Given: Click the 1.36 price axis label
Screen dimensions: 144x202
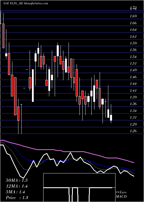Looking at the screenshot, I should [133, 104].
